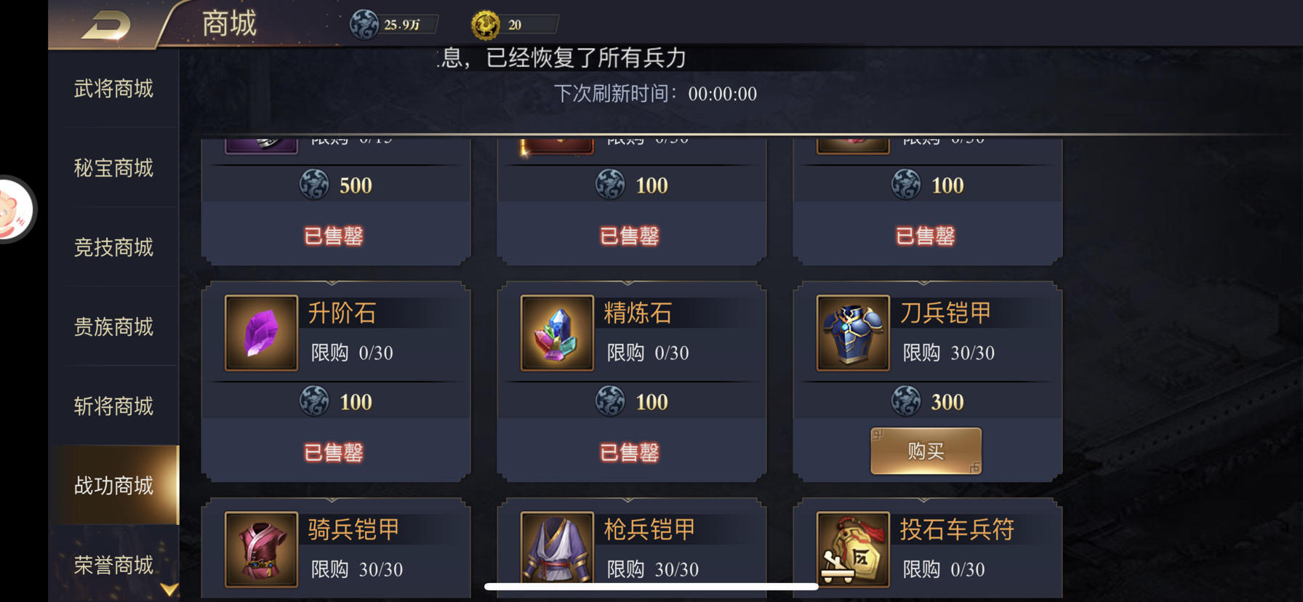
Task: Tap the gold coin currency icon
Action: 485,25
